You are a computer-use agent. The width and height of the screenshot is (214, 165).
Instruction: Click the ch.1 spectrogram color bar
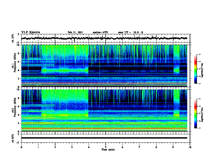(x=196, y=69)
